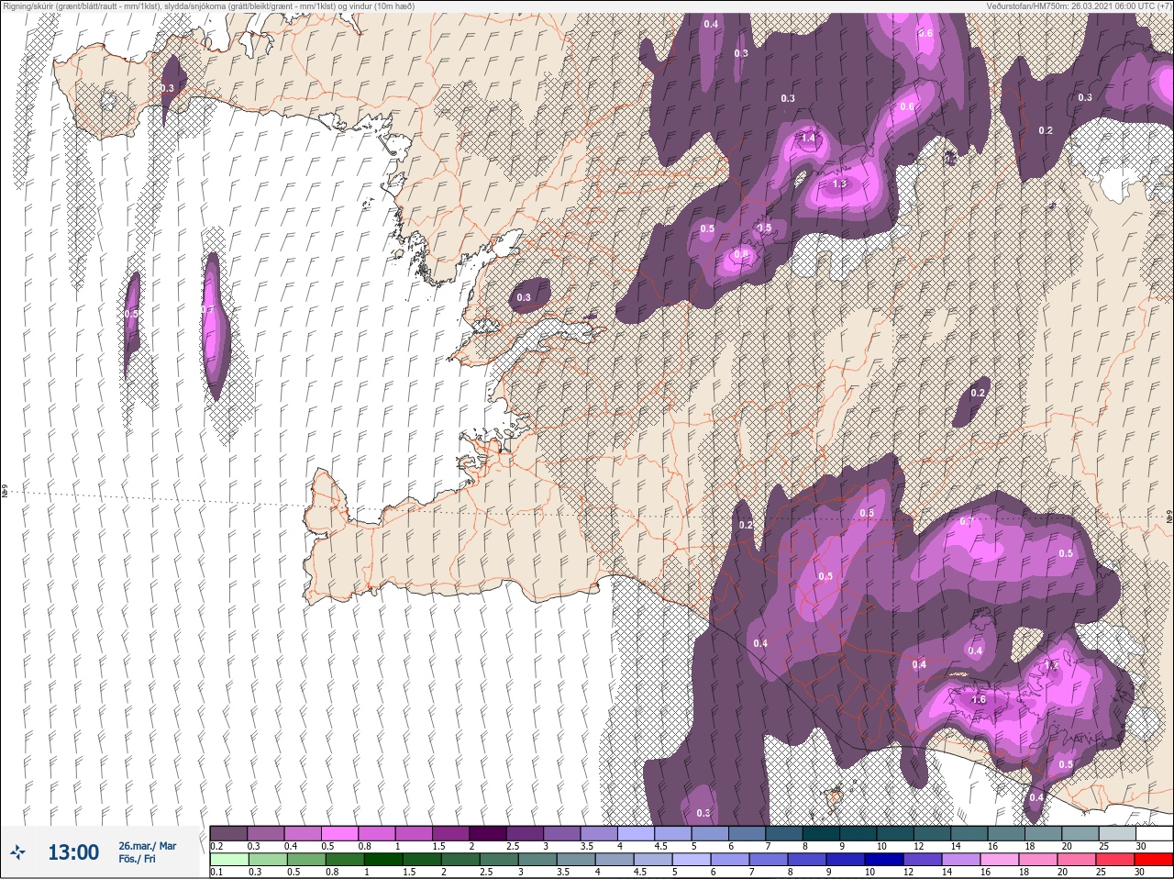1174x879 pixels.
Task: Click the 1.4 precipitation value on the map
Action: tap(808, 139)
